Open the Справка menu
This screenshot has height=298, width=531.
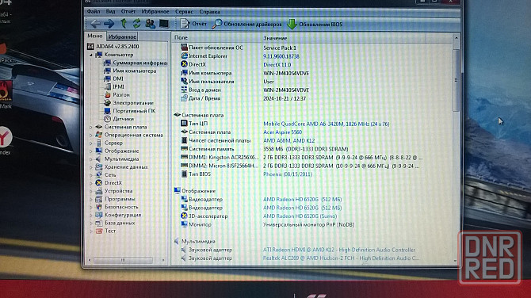pos(209,12)
